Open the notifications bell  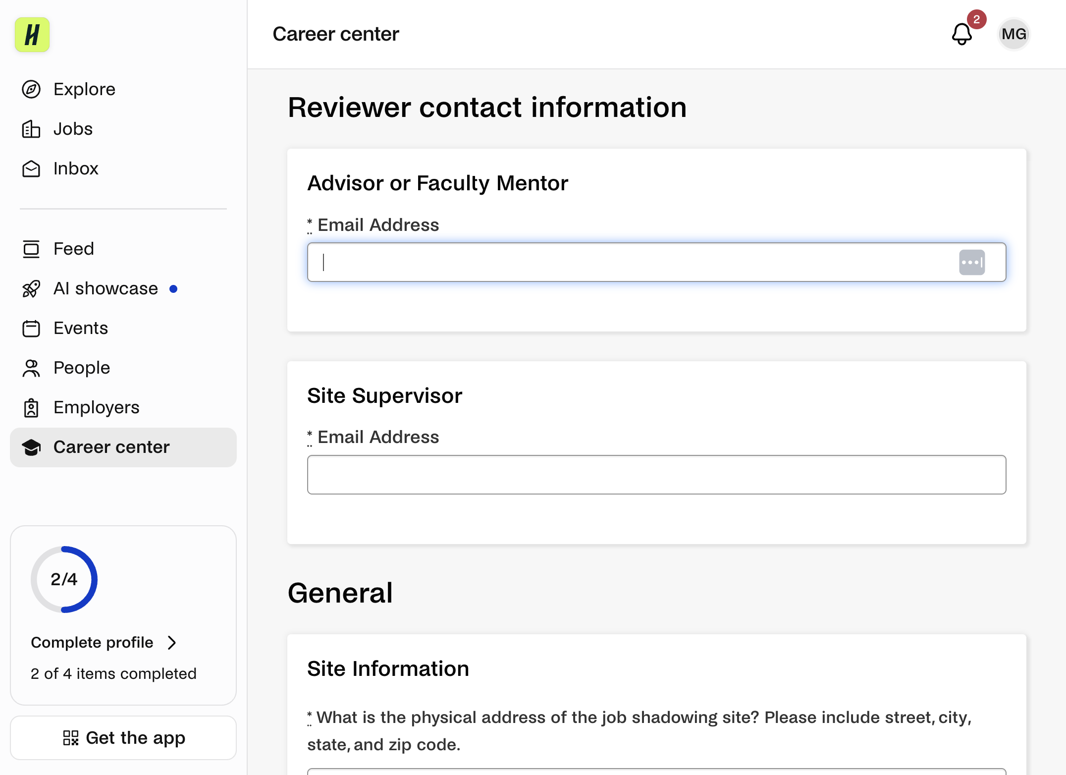(x=962, y=34)
